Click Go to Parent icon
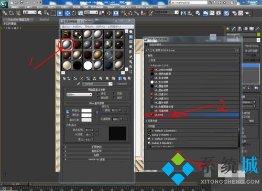Screen dimensions: 262x191 click(125, 78)
